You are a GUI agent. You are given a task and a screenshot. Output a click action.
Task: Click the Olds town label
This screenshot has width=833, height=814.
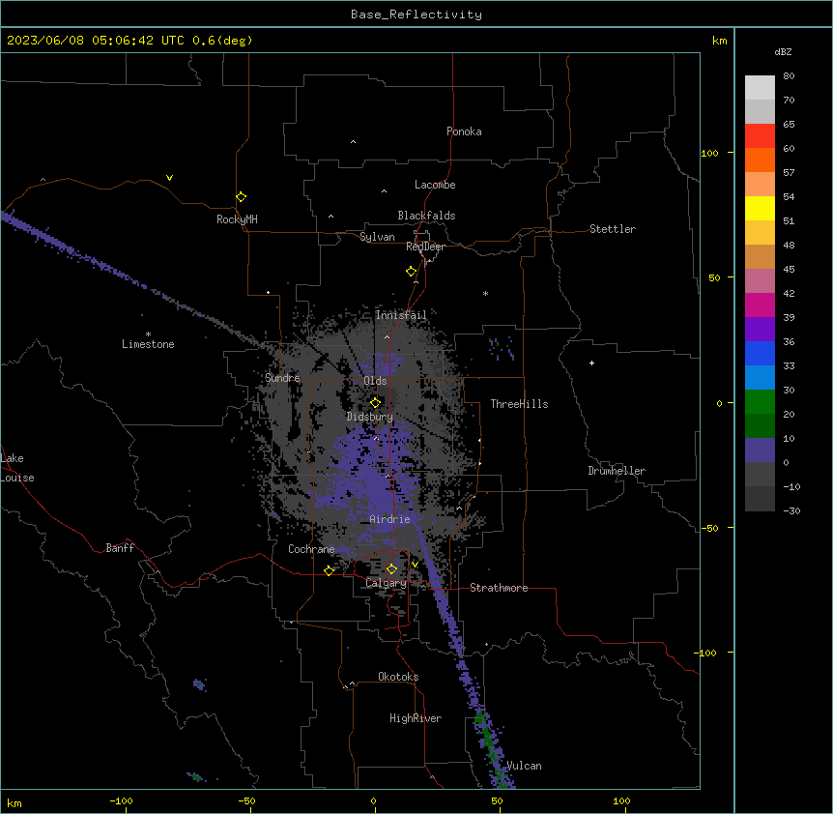click(x=375, y=381)
